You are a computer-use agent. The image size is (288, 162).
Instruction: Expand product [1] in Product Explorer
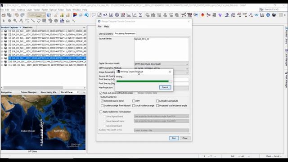tap(2, 31)
